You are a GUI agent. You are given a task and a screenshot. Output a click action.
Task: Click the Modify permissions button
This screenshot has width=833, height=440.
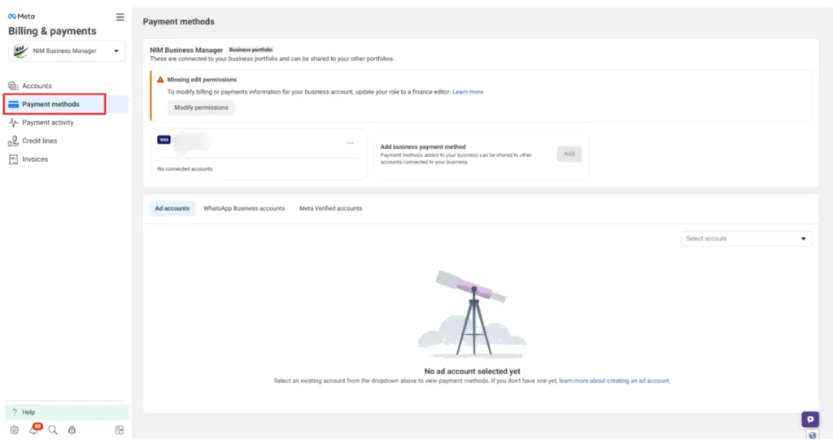[x=201, y=108]
